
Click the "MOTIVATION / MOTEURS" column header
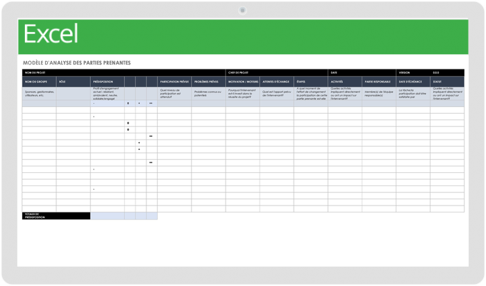pos(242,82)
